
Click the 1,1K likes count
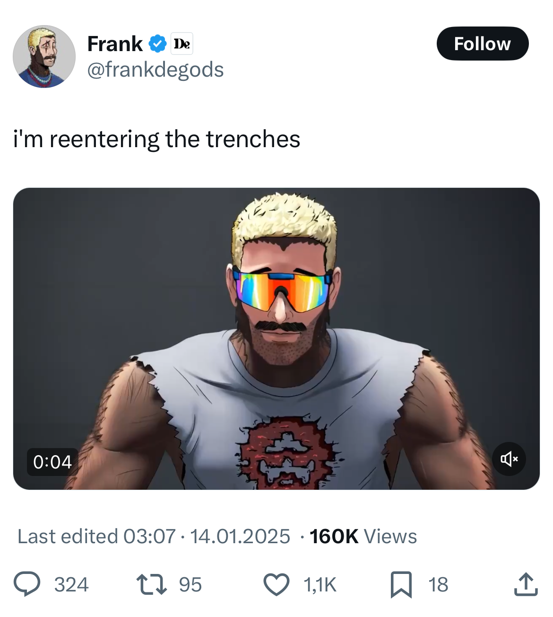coord(320,585)
